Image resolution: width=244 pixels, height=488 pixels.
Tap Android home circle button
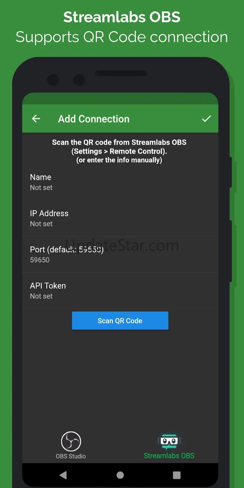[120, 475]
